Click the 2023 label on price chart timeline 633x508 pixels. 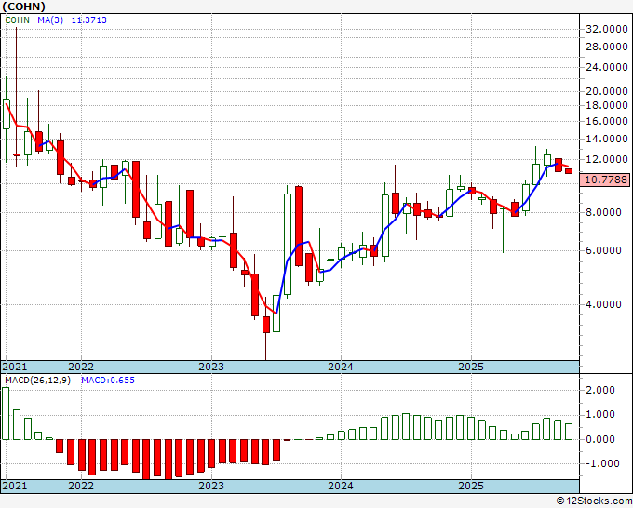(211, 367)
